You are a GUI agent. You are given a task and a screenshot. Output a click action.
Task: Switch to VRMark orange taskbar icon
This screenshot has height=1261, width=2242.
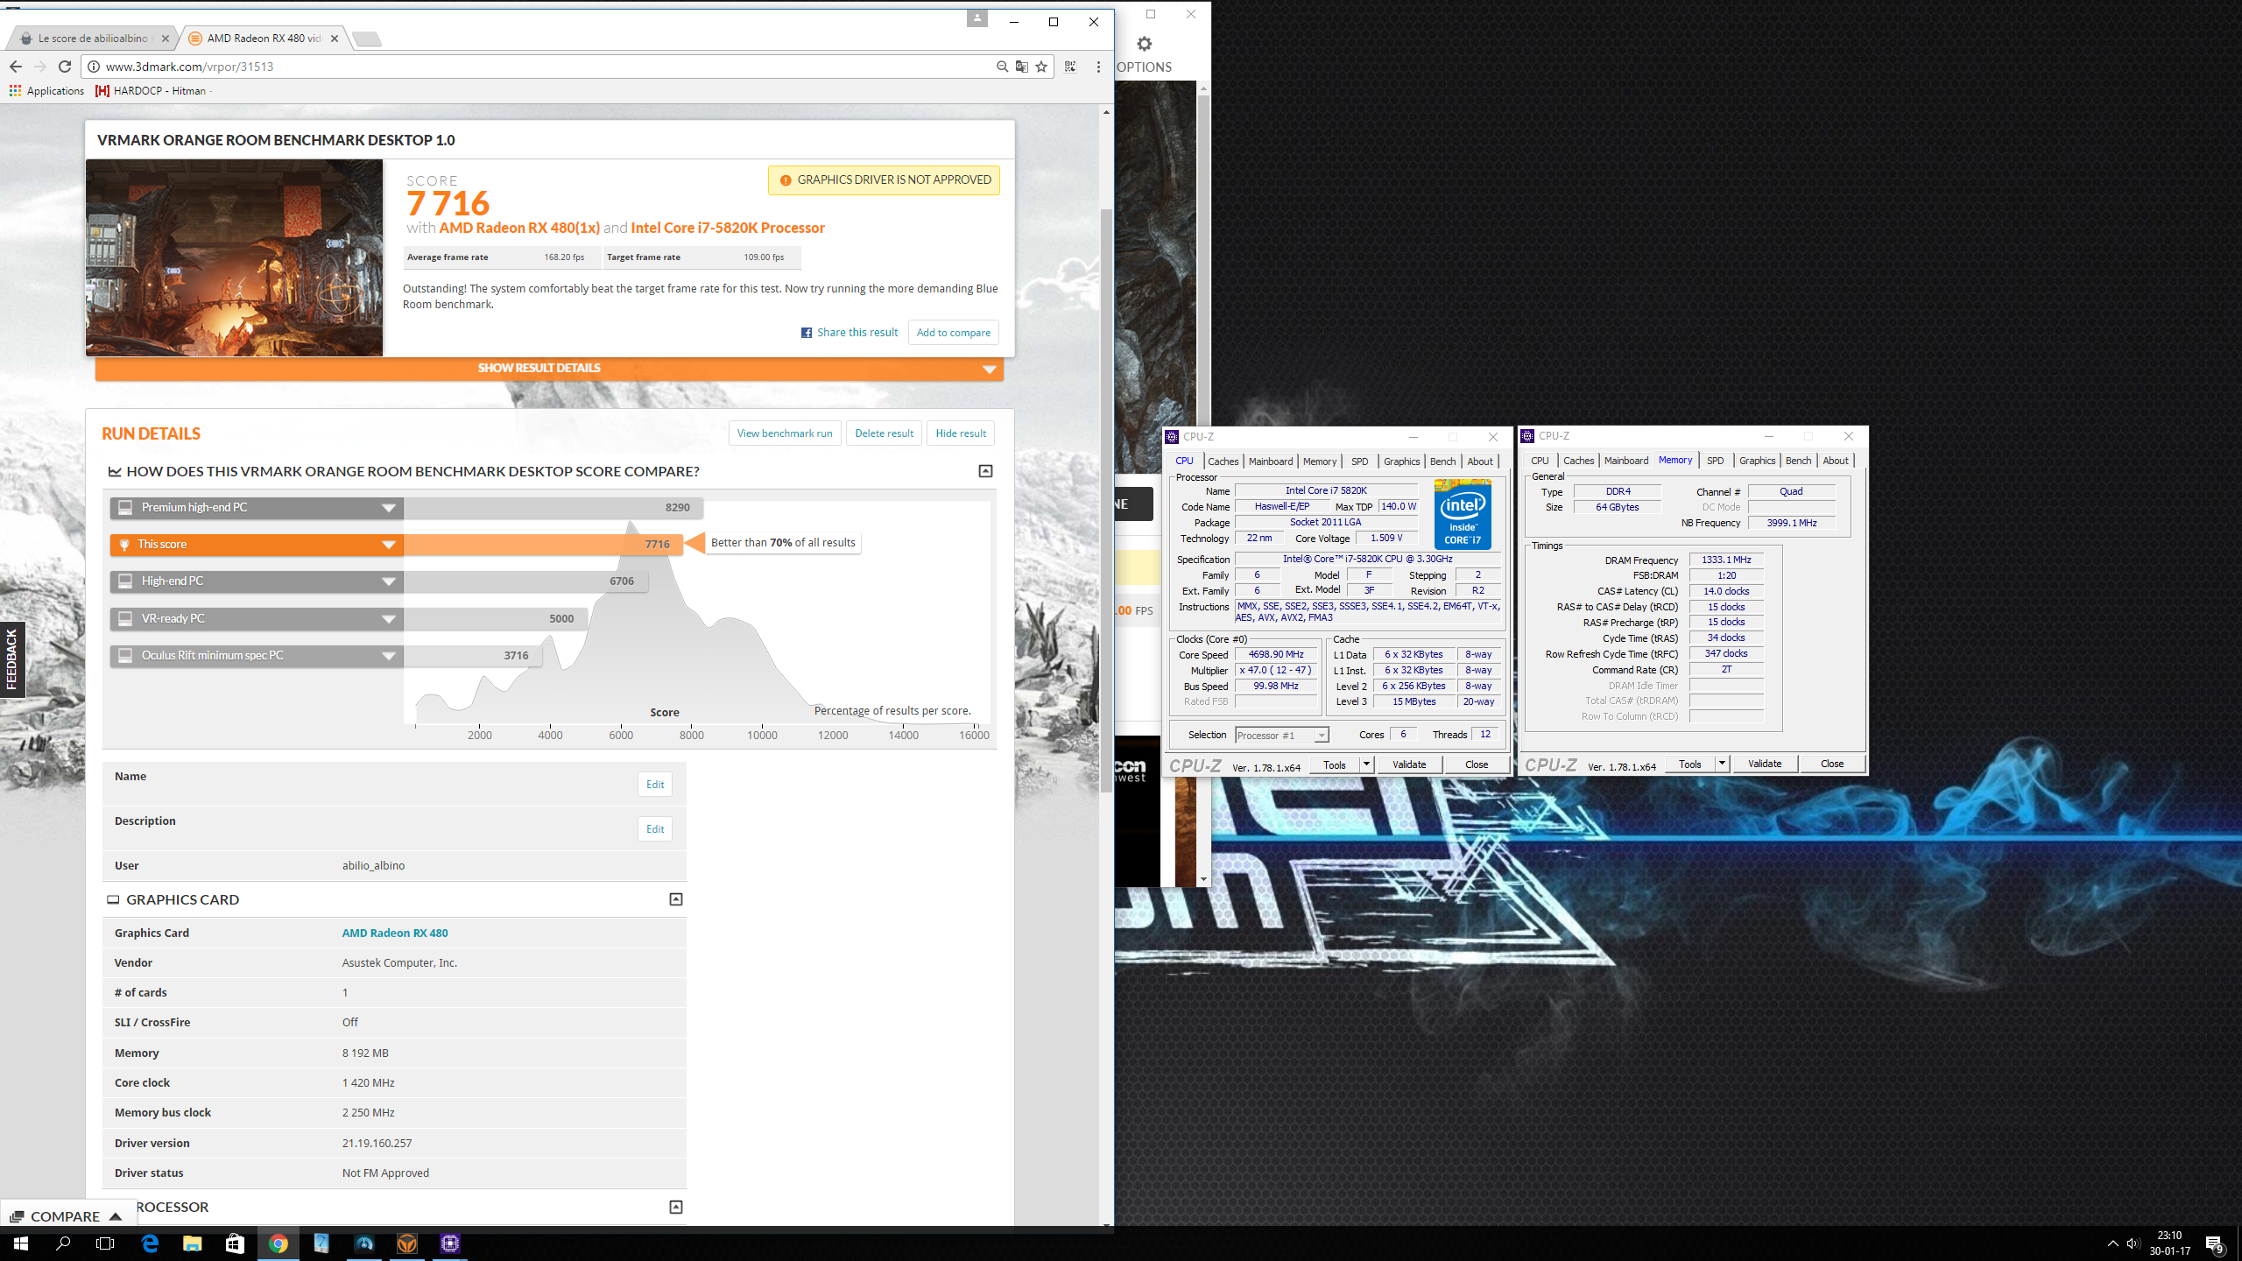click(407, 1243)
